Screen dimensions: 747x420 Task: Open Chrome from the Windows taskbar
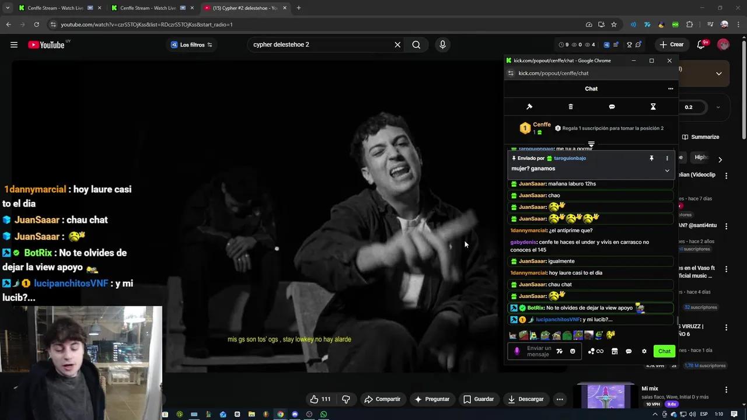(x=280, y=415)
